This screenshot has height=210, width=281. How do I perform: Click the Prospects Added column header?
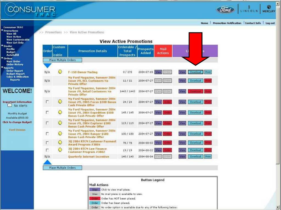click(x=145, y=51)
